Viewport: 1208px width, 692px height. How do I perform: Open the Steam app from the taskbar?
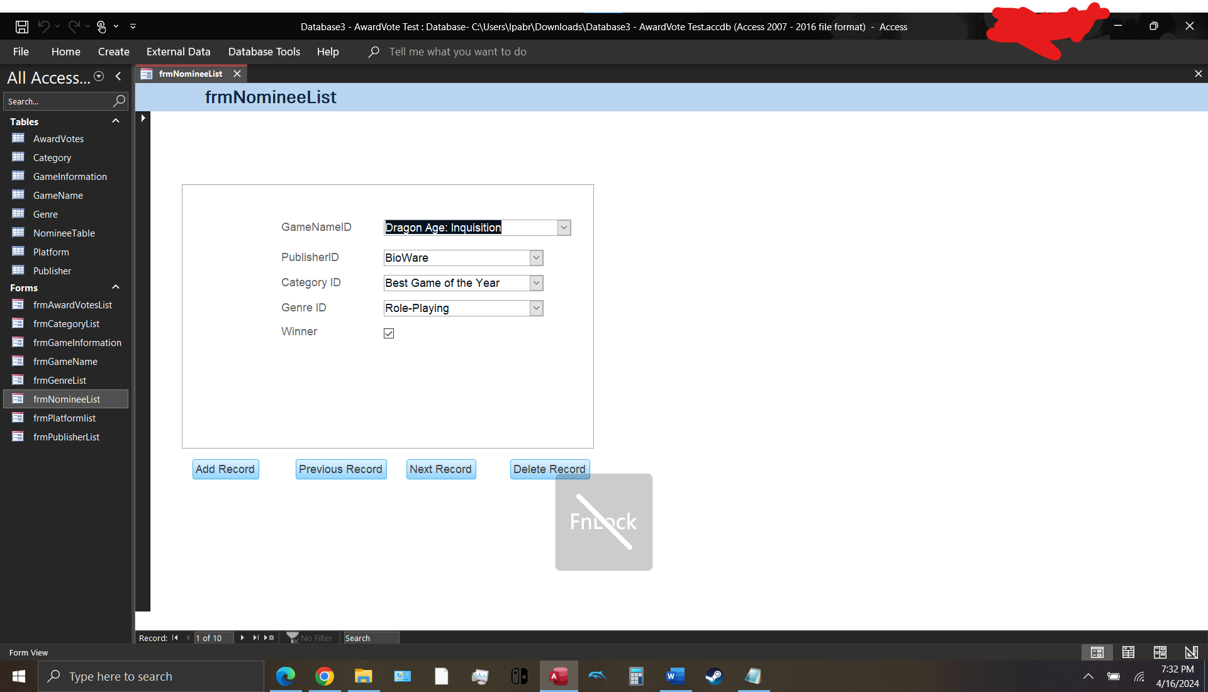714,676
